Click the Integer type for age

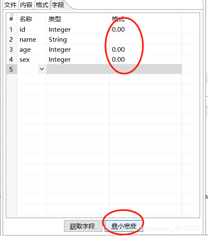tap(78, 49)
